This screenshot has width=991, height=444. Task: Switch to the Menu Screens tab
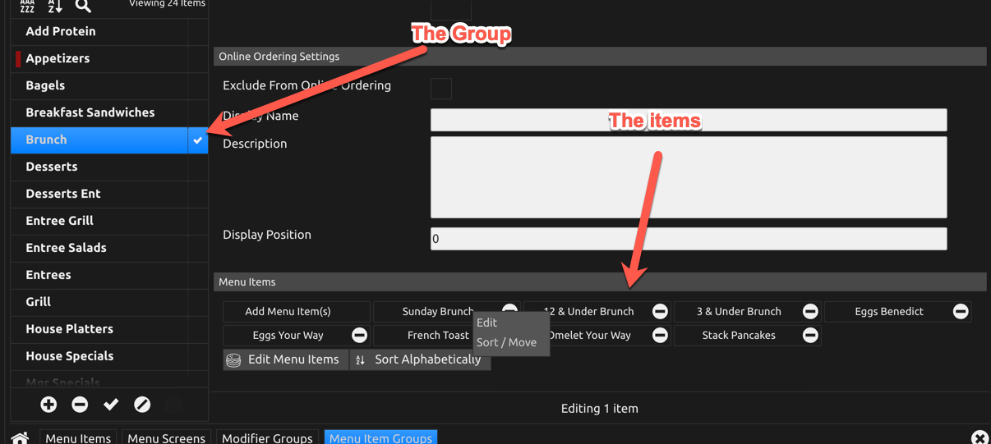(x=167, y=437)
